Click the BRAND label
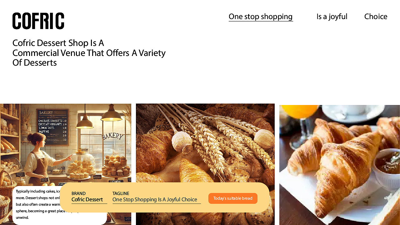Image resolution: width=400 pixels, height=225 pixels. point(78,193)
